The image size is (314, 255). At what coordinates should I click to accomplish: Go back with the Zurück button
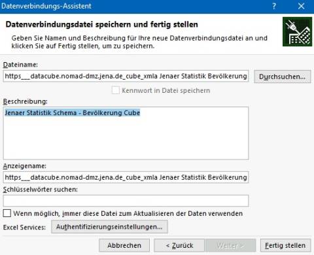pos(179,245)
